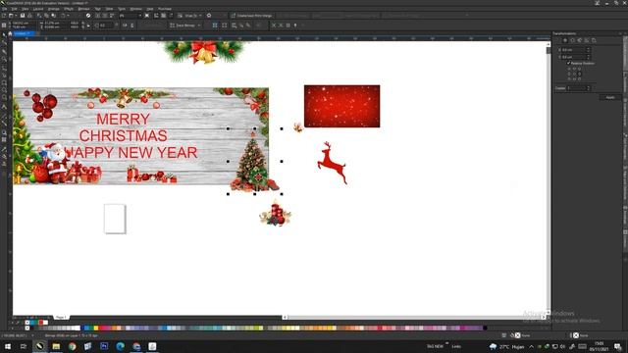This screenshot has width=628, height=353.
Task: Open the zoom level dropdown
Action: click(x=140, y=16)
